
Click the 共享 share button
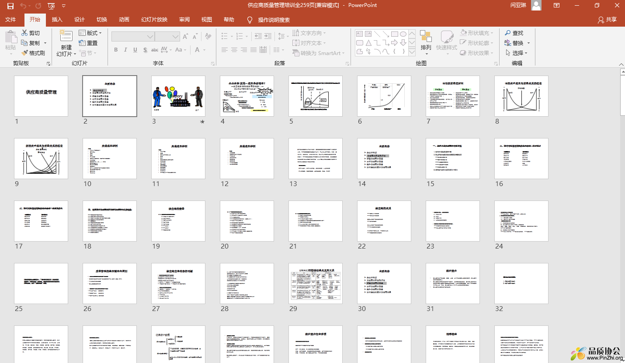coord(608,20)
